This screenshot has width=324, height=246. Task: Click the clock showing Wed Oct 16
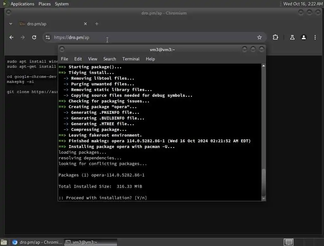point(302,4)
